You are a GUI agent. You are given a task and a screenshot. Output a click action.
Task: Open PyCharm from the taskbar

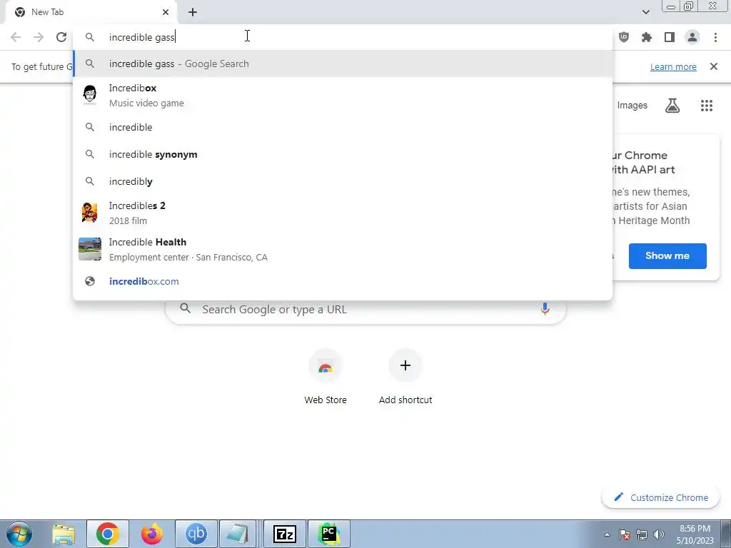328,534
